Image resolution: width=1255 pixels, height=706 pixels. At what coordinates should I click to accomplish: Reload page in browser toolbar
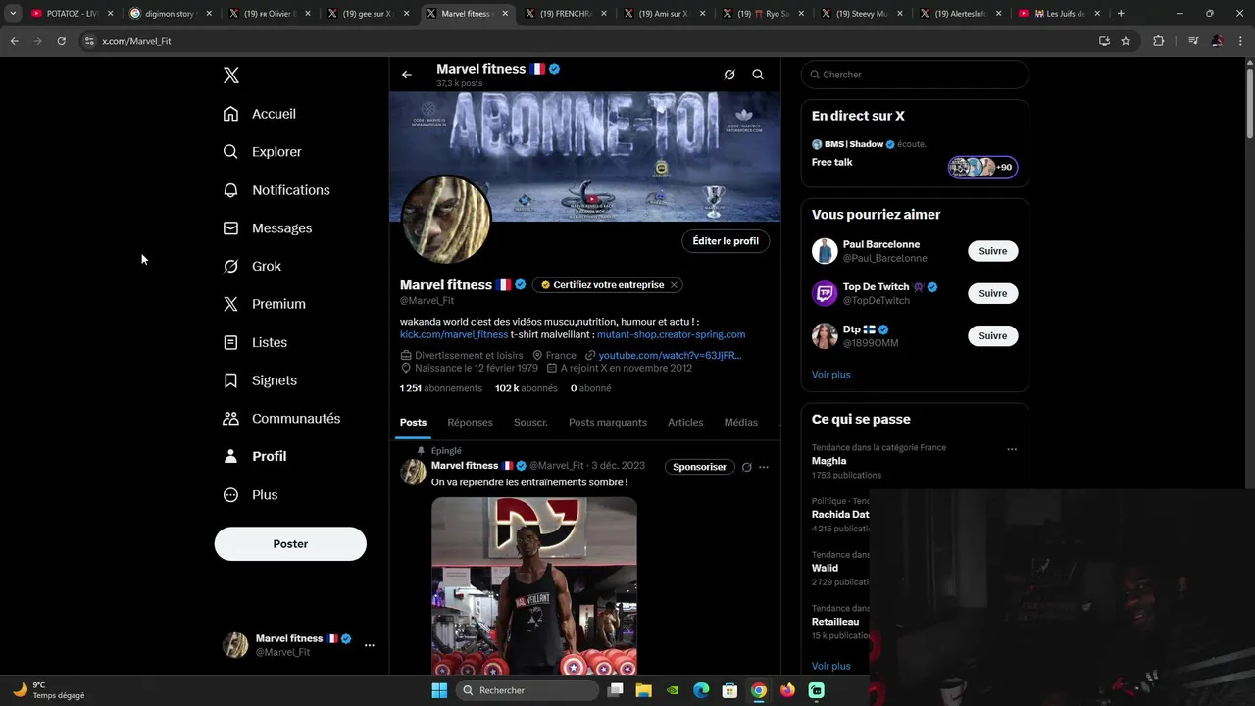click(61, 41)
